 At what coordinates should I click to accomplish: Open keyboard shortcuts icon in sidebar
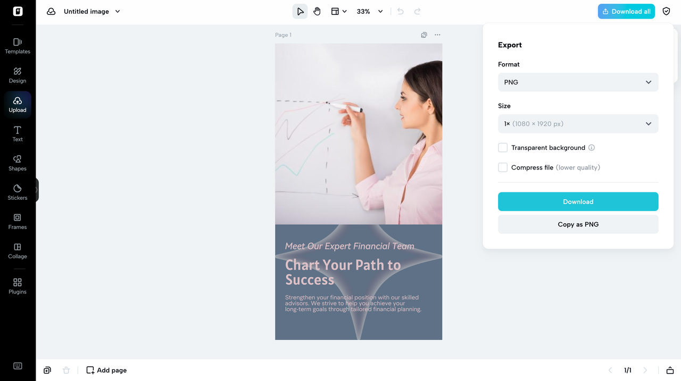click(x=18, y=366)
